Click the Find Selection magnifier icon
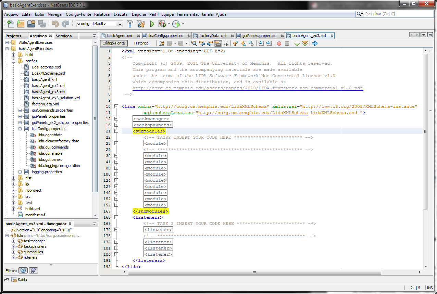Viewport: 437px width, 294px height. [194, 43]
